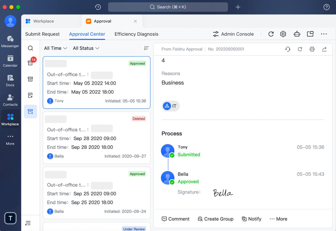336x231 pixels.
Task: Add a Comment to the approval
Action: click(175, 219)
